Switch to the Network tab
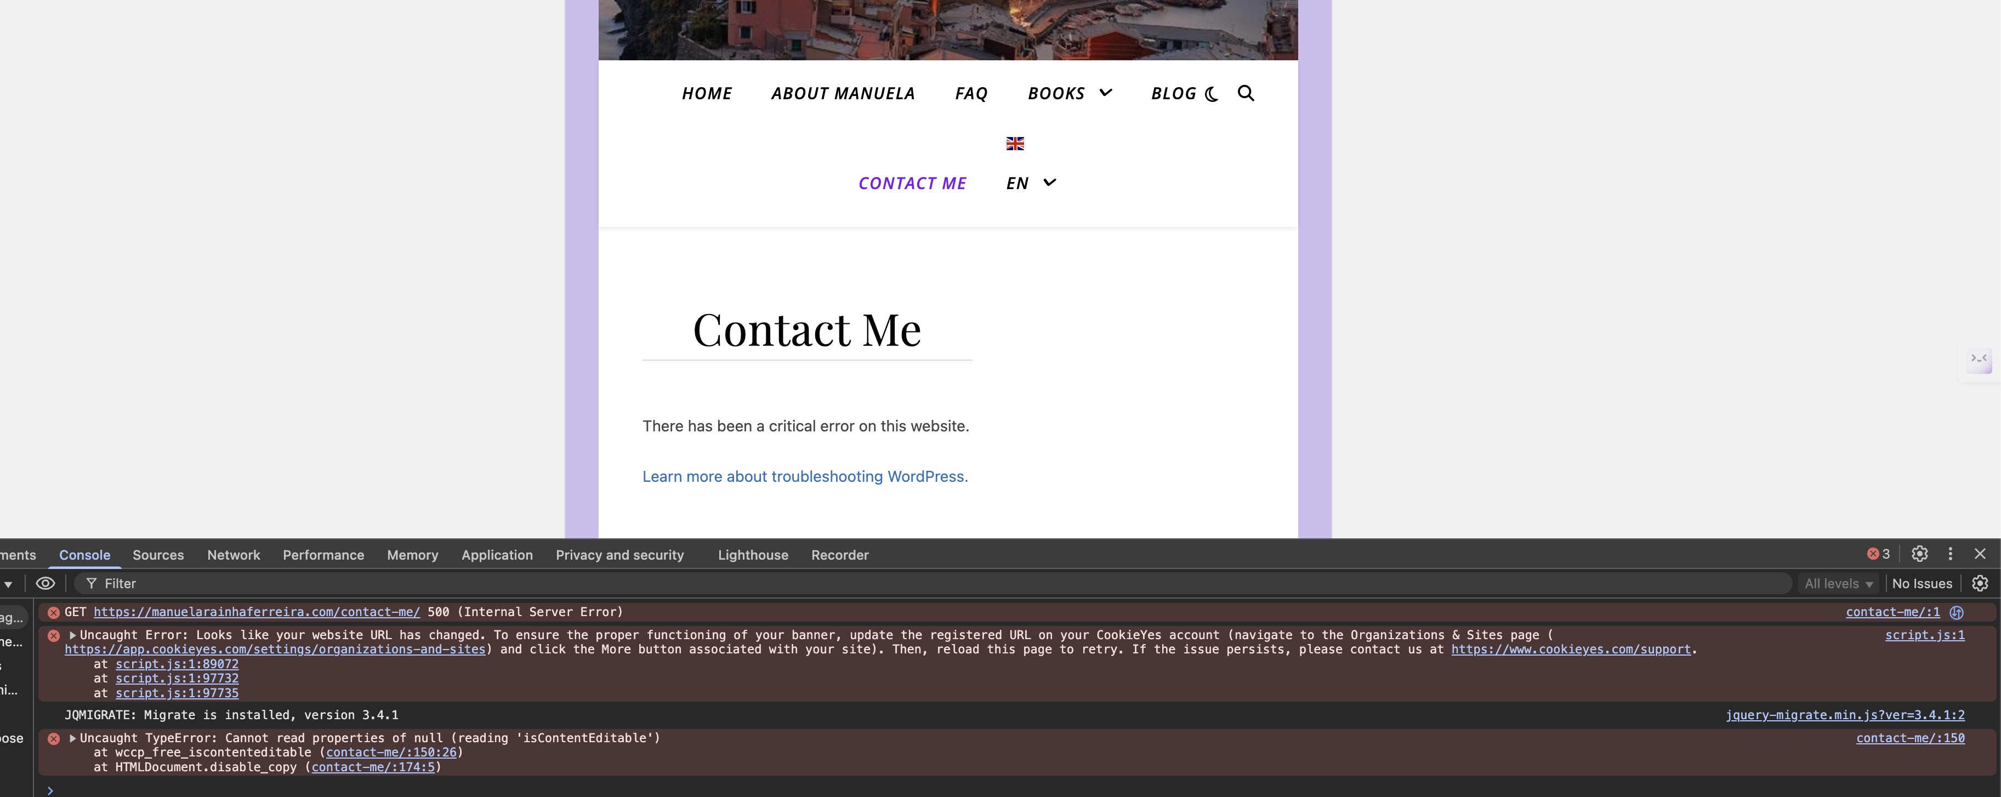2001x797 pixels. pos(233,555)
